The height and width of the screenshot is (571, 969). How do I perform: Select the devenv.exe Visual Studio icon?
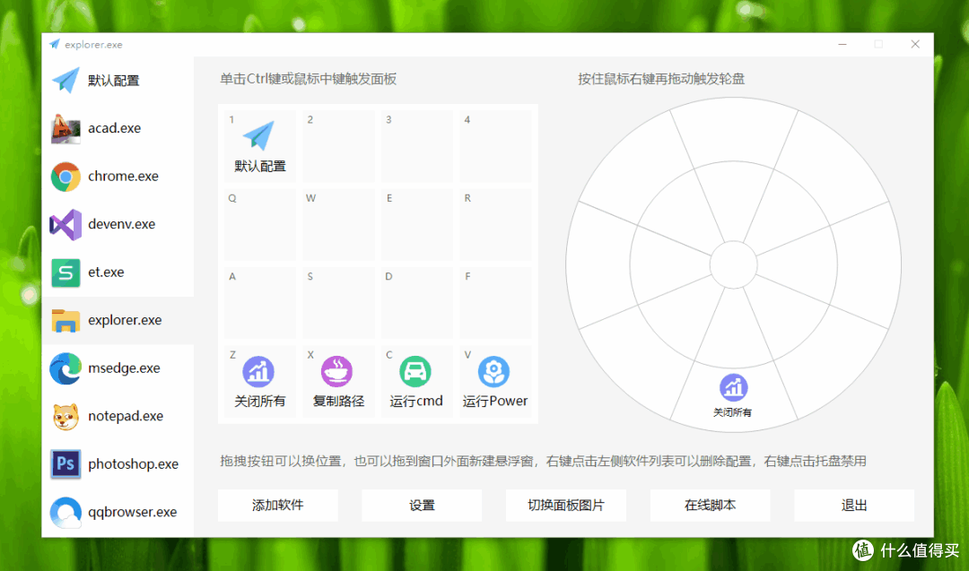click(65, 224)
